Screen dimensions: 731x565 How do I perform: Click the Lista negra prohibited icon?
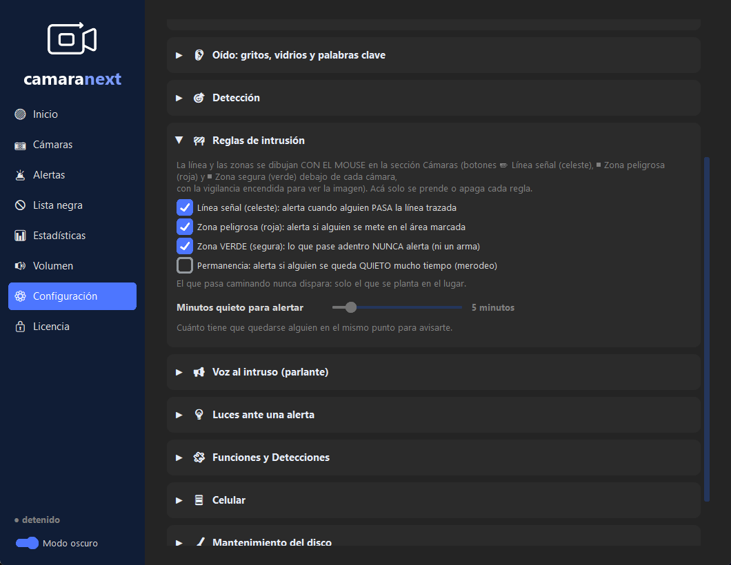tap(20, 205)
